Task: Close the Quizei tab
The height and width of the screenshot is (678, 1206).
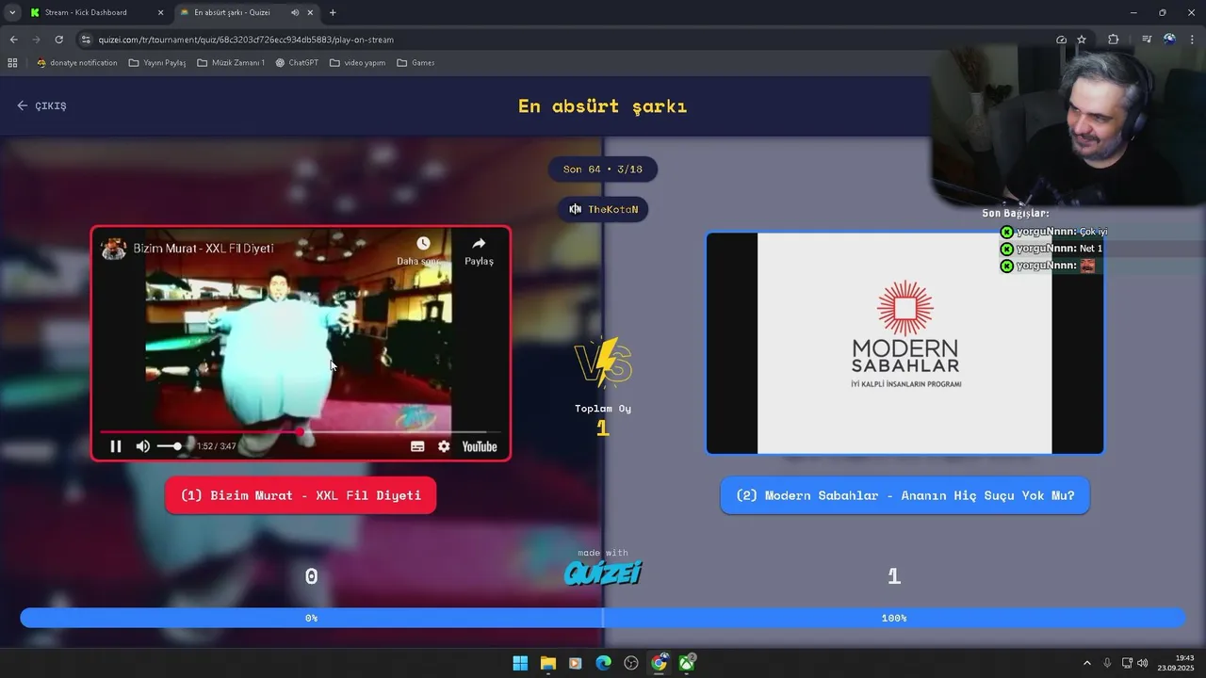Action: 310,12
